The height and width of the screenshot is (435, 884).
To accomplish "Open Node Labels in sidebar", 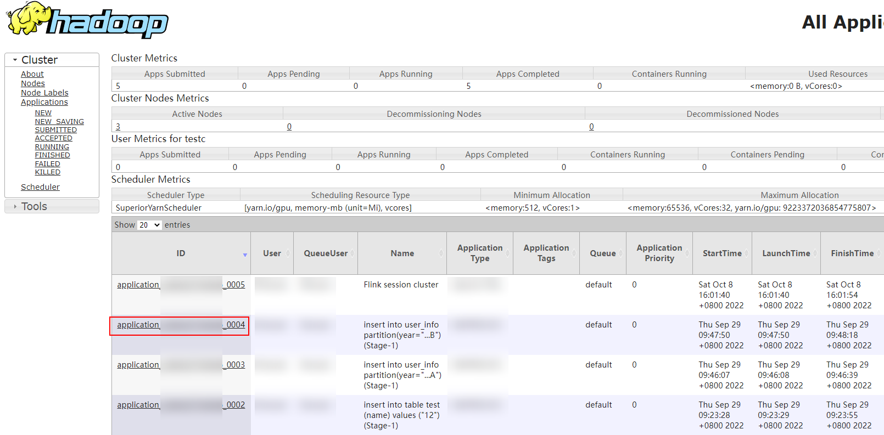I will click(44, 93).
